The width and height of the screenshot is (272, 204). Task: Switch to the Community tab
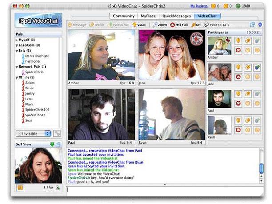point(124,16)
